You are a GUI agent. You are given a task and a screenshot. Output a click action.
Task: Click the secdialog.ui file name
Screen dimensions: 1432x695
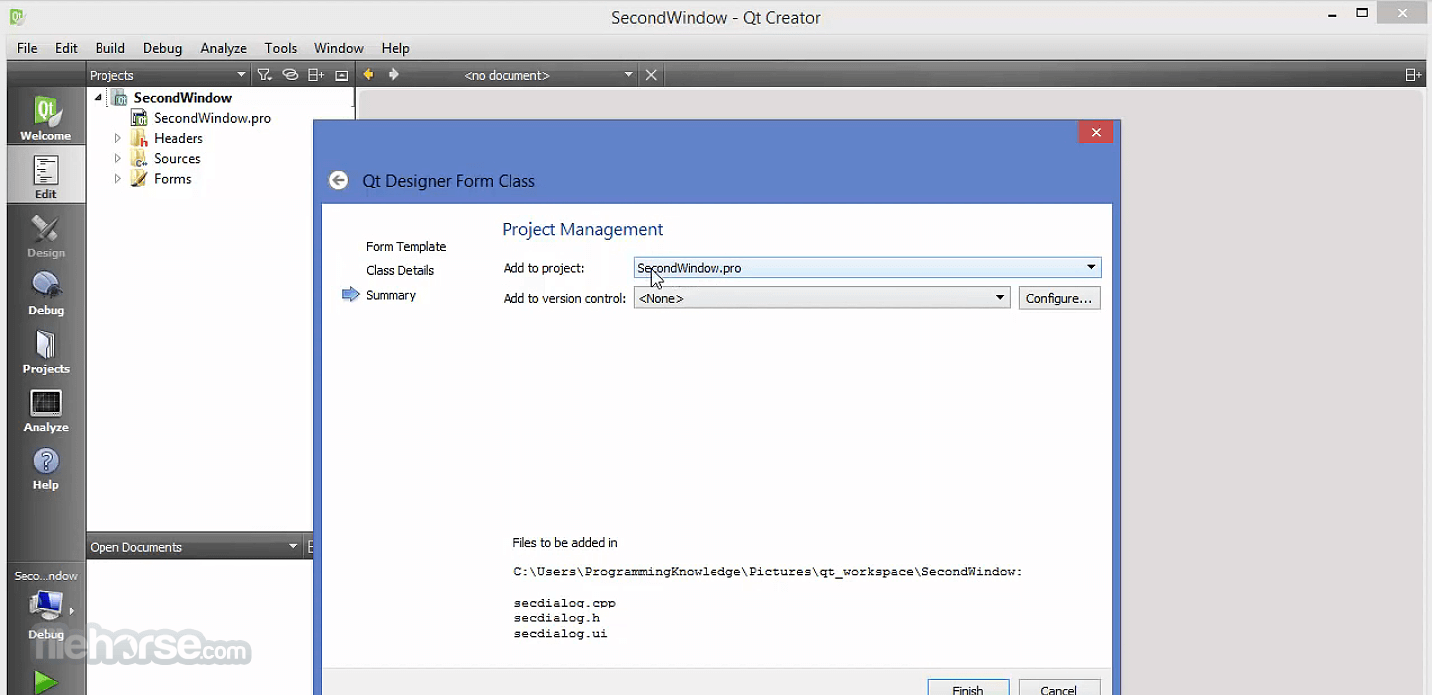tap(561, 634)
